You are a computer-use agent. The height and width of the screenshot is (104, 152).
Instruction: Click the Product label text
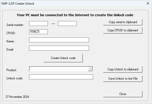point(12,70)
